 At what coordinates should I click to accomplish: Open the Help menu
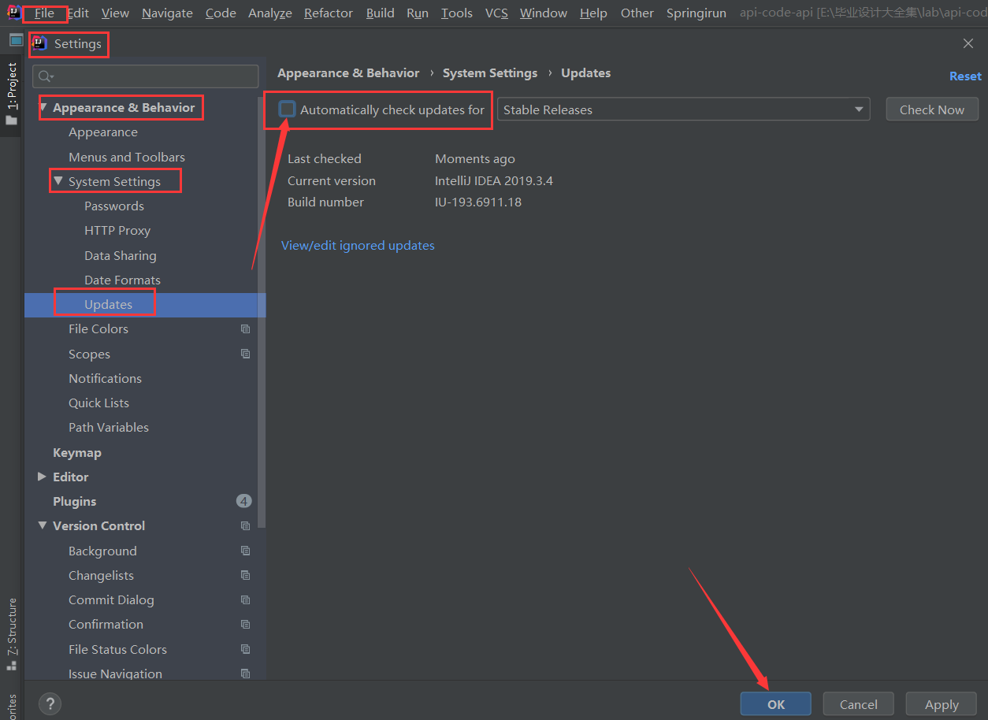[593, 13]
